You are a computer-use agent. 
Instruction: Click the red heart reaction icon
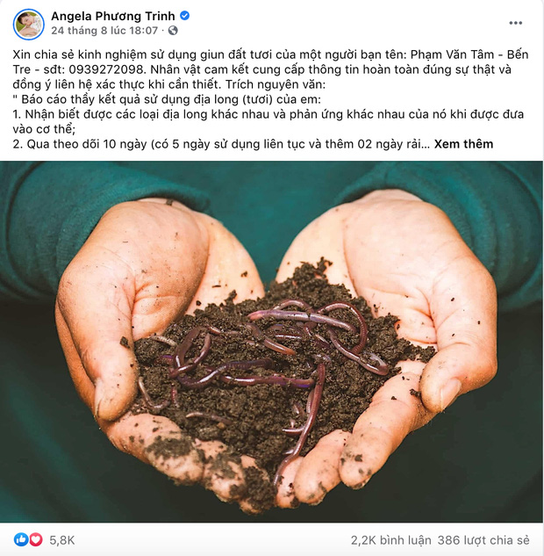[35, 539]
